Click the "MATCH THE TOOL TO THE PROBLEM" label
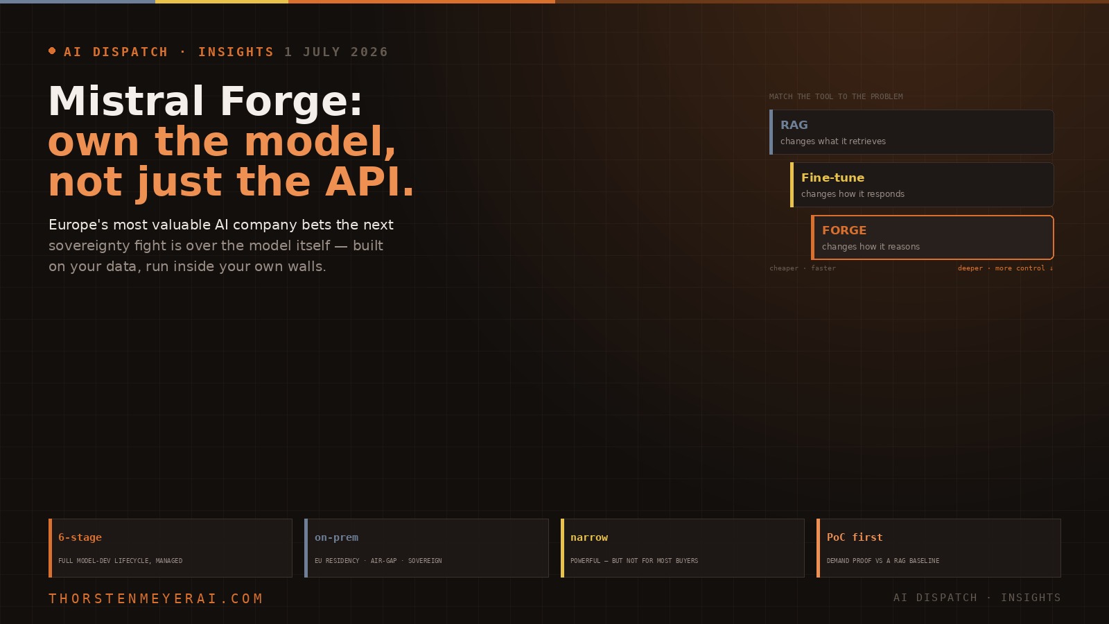Image resolution: width=1109 pixels, height=624 pixels. [x=836, y=96]
